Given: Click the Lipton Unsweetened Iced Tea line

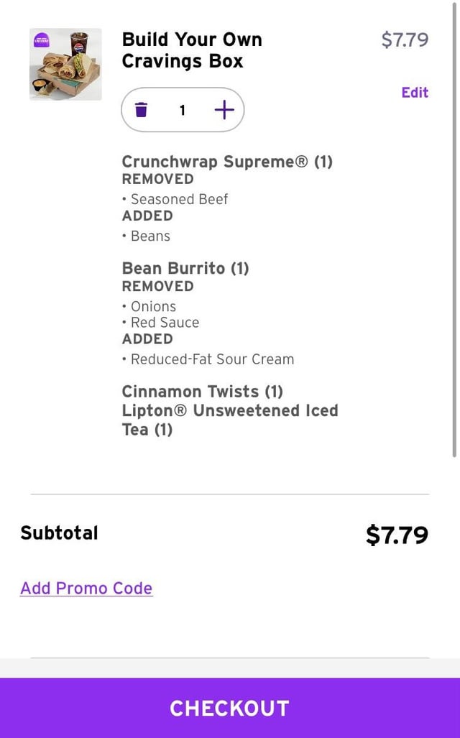Looking at the screenshot, I should pyautogui.click(x=229, y=420).
